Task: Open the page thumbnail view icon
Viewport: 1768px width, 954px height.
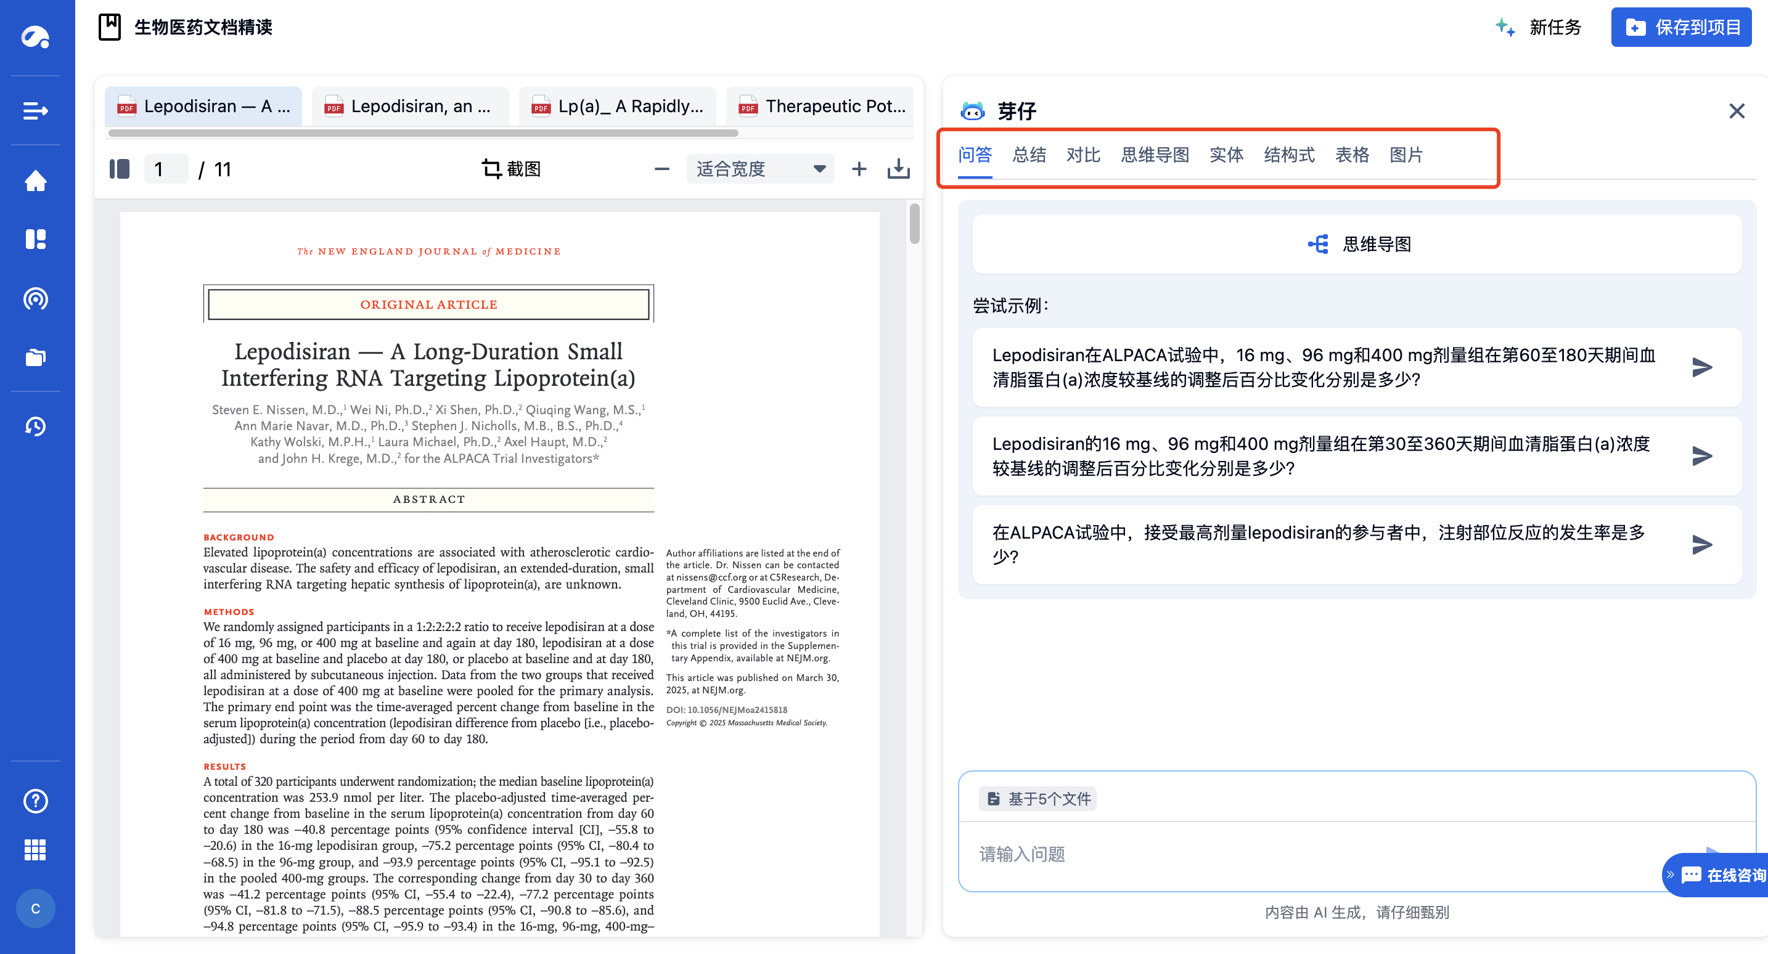Action: click(119, 169)
